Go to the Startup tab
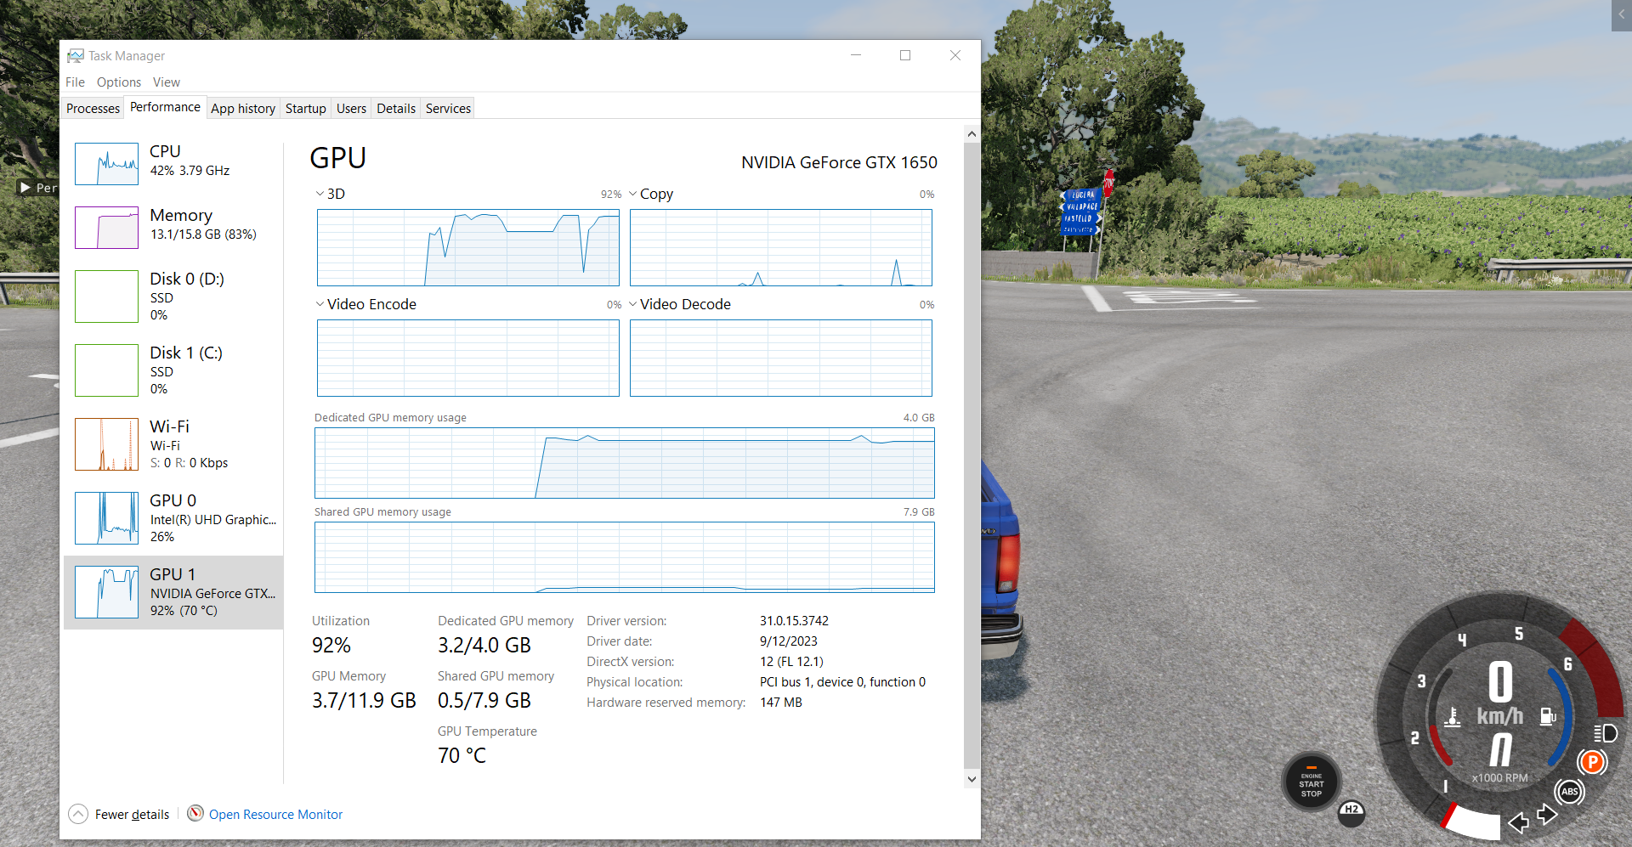1632x847 pixels. 306,109
